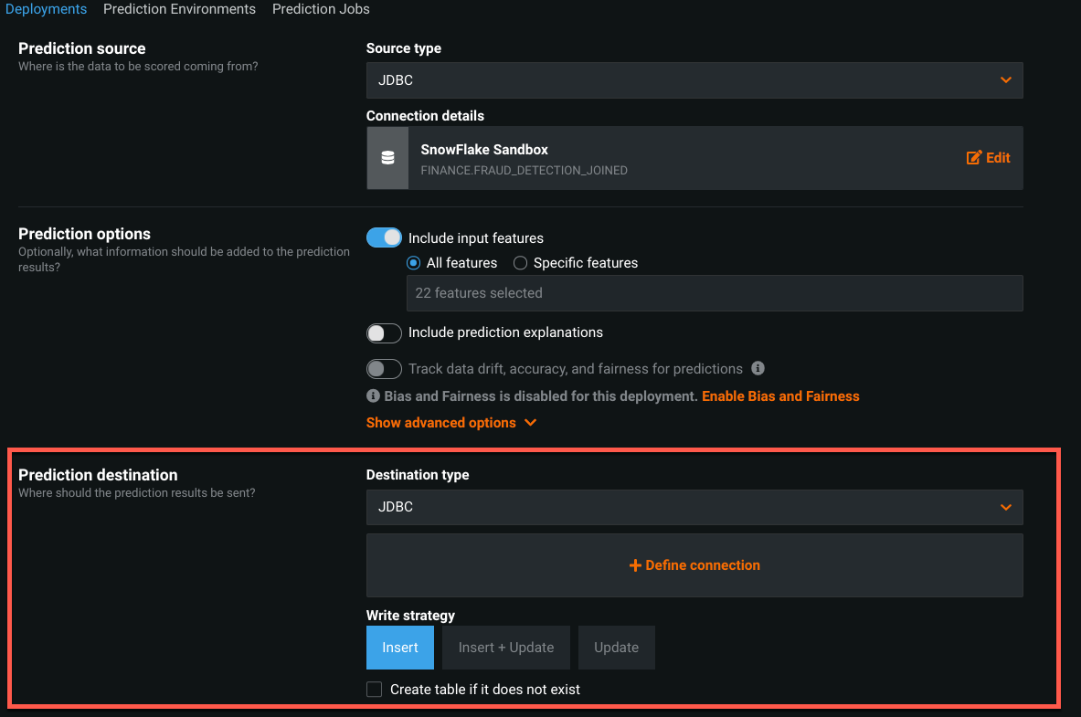Click Define connection button
The image size is (1081, 717).
point(694,565)
